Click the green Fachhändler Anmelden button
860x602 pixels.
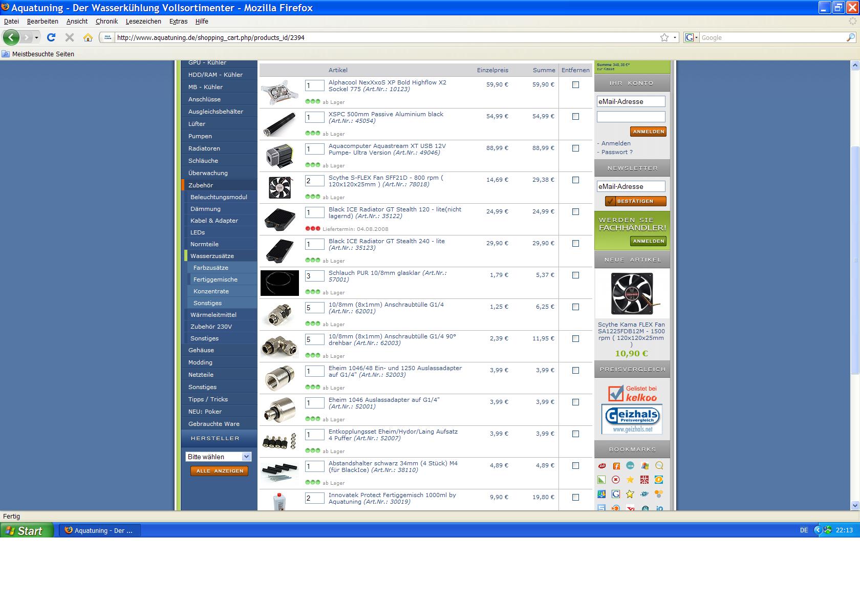pyautogui.click(x=648, y=241)
